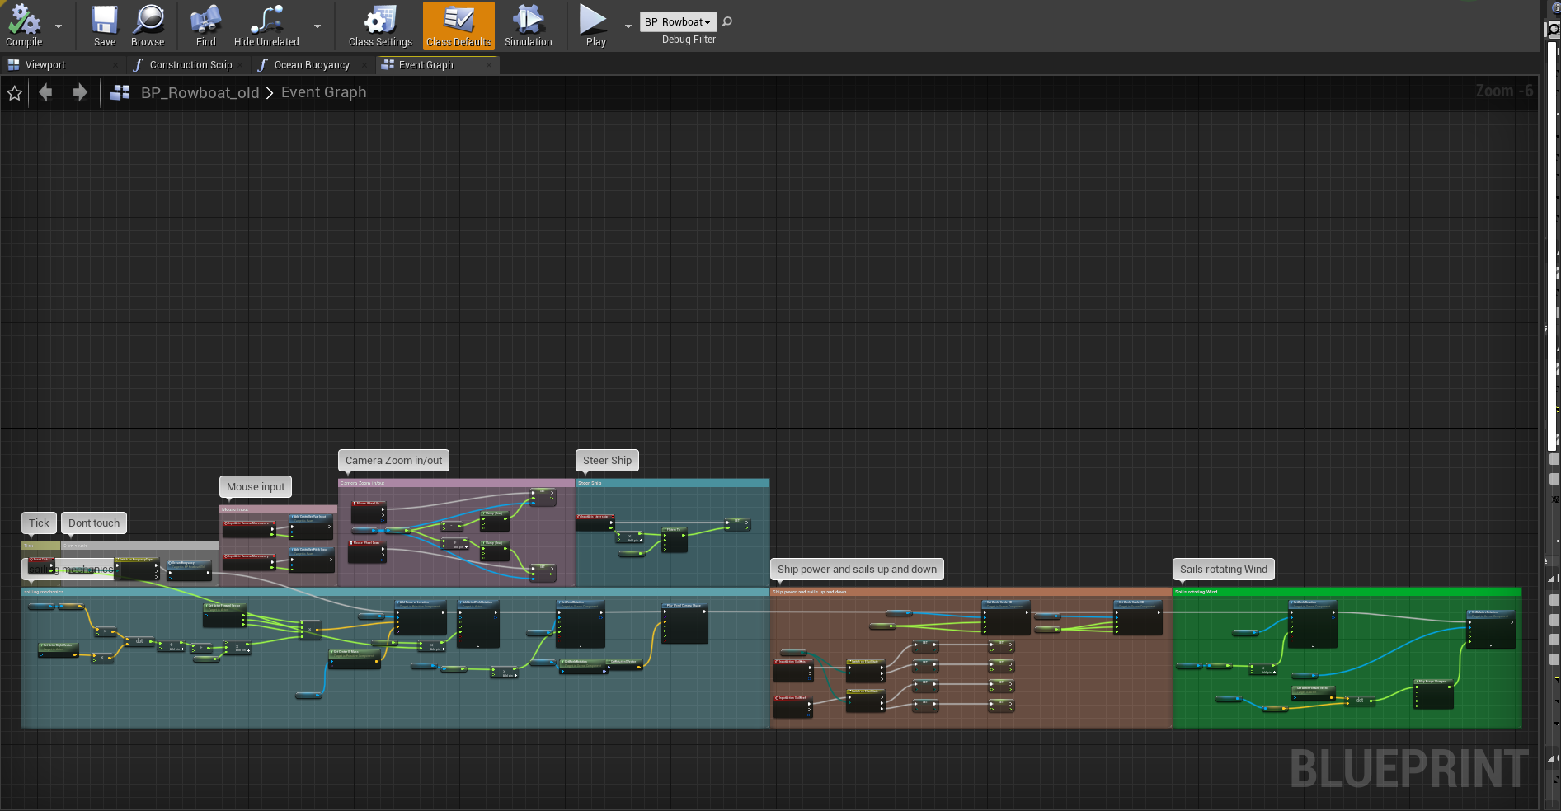
Task: Toggle the Class Defaults button
Action: point(458,26)
